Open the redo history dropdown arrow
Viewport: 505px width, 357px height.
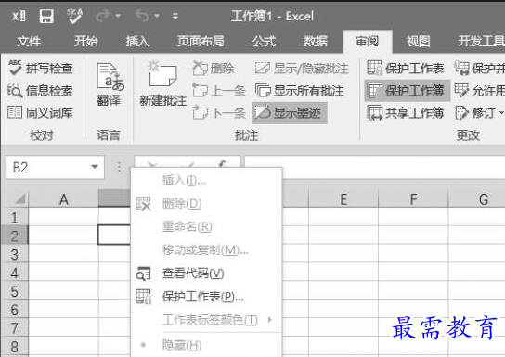pos(118,16)
